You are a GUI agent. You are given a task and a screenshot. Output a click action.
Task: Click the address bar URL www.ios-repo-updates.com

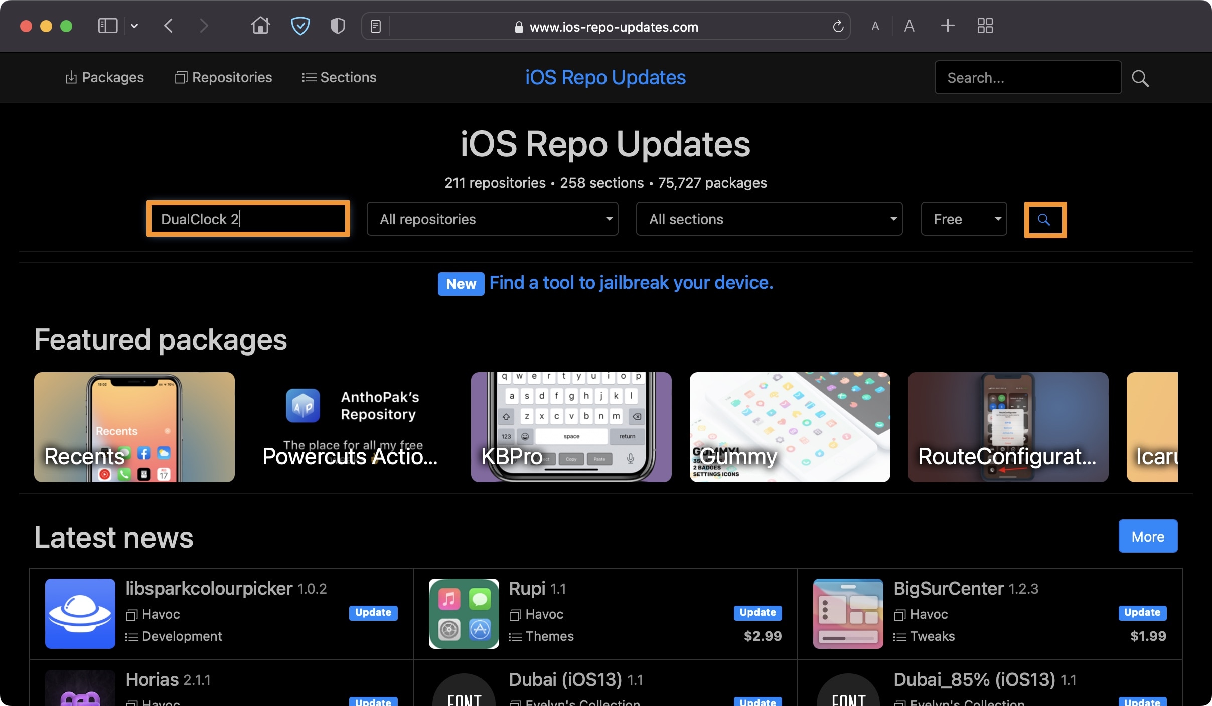614,27
